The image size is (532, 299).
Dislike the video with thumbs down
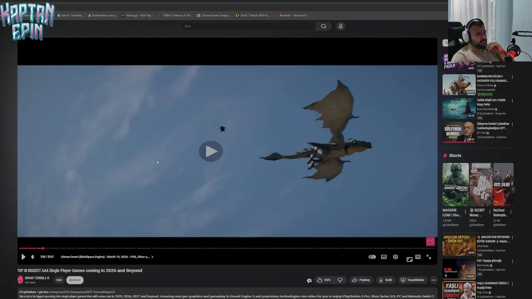click(340, 280)
